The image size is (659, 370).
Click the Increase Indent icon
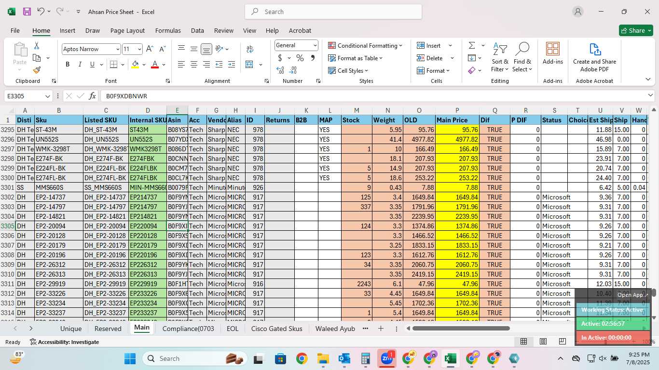pyautogui.click(x=232, y=64)
